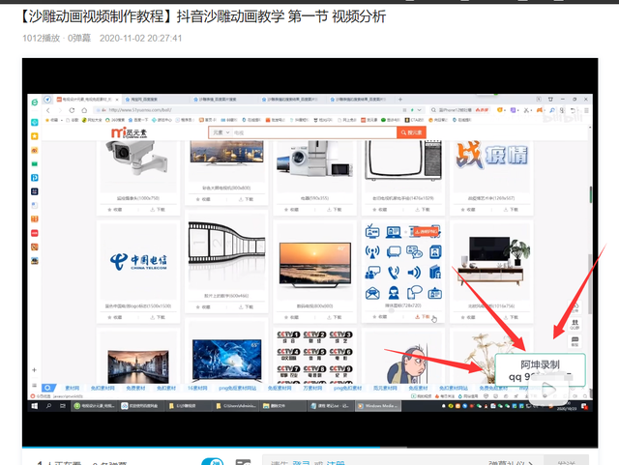Click blue search icon in bottom link bar
This screenshot has width=619, height=465.
(x=48, y=389)
